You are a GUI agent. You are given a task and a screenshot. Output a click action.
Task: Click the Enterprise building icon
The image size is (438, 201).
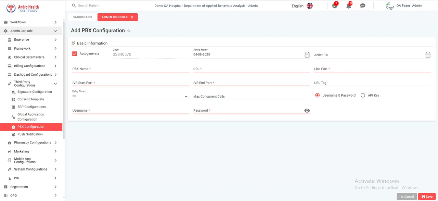click(x=9, y=40)
